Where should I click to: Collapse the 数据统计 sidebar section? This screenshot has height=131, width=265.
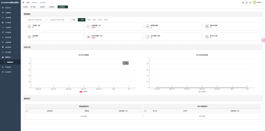tap(10, 57)
